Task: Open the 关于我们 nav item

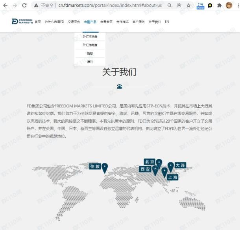Action: [x=155, y=22]
